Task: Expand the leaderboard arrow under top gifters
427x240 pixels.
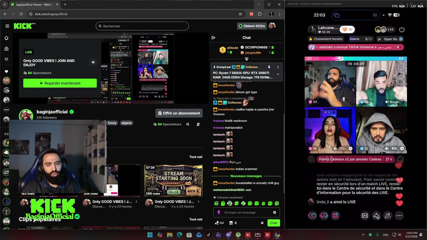Action: (247, 59)
